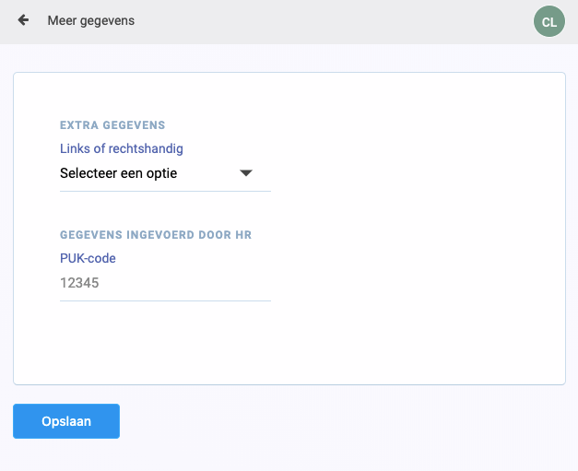Click the Opslaan button
The image size is (578, 471).
point(66,421)
